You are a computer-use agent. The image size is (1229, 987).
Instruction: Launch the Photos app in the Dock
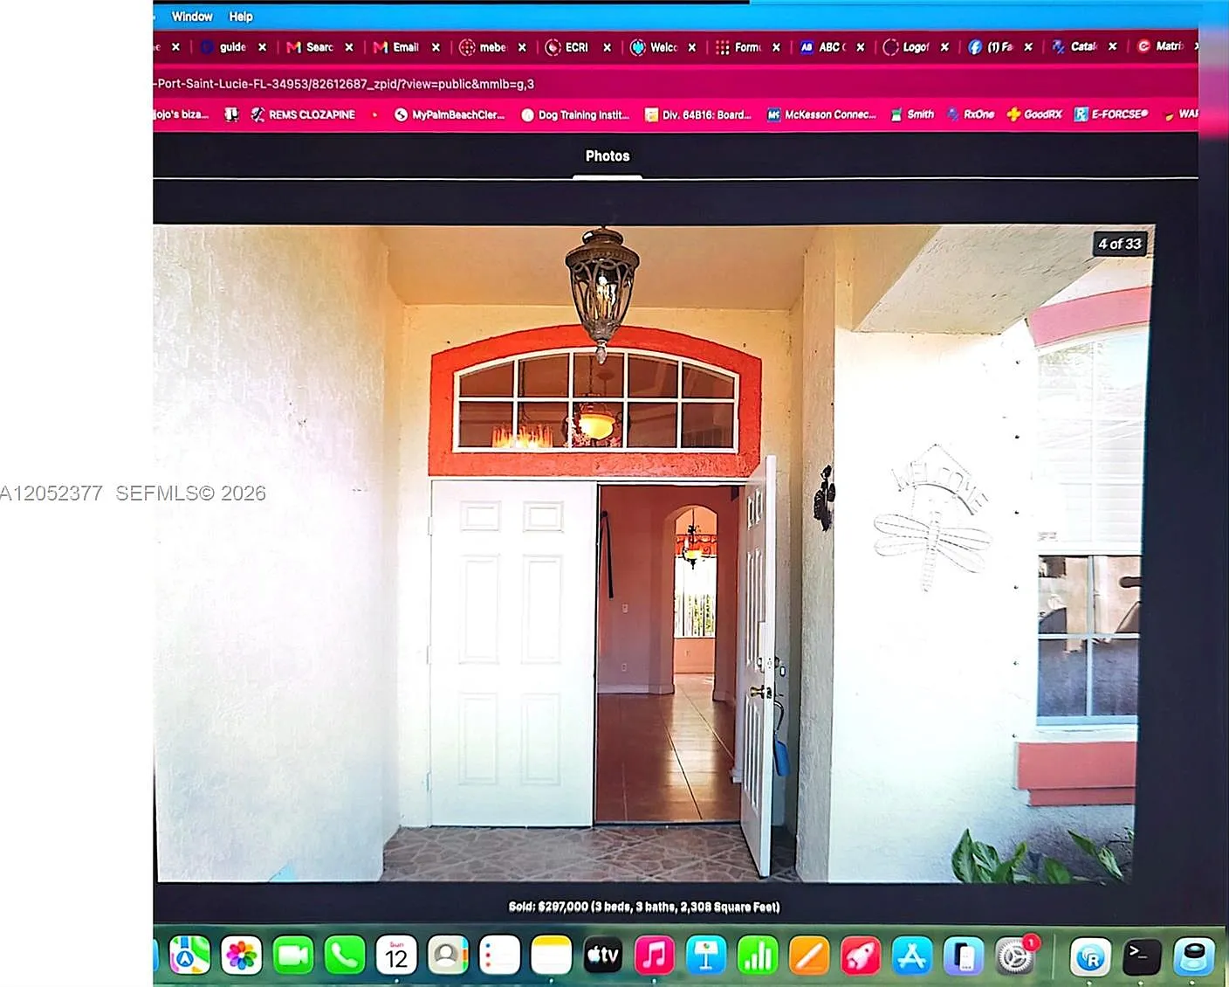point(241,956)
